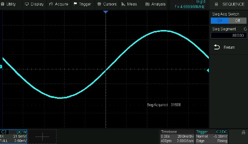This screenshot has height=144, width=248.
Task: Turn Seq Acq Switch Off
Action: pos(237,20)
